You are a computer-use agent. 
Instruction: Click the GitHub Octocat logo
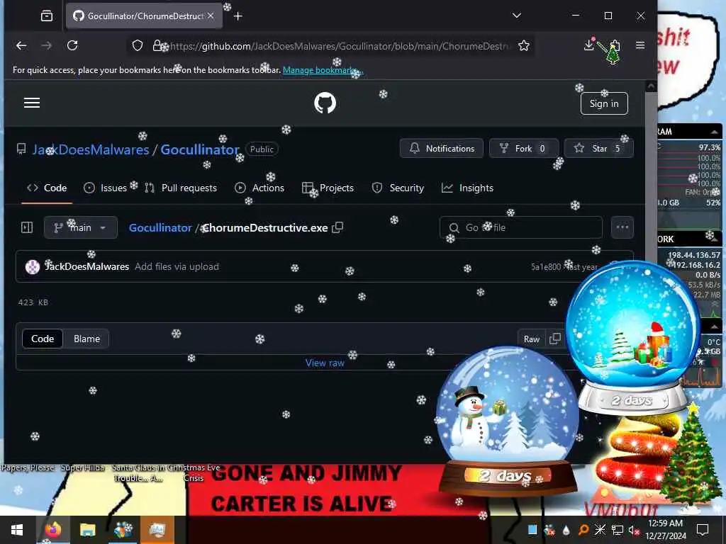[325, 103]
